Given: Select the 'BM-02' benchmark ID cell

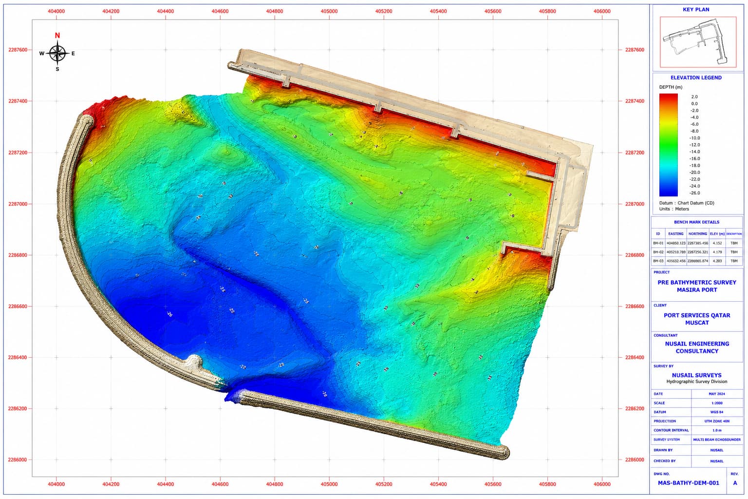Looking at the screenshot, I should pos(658,252).
